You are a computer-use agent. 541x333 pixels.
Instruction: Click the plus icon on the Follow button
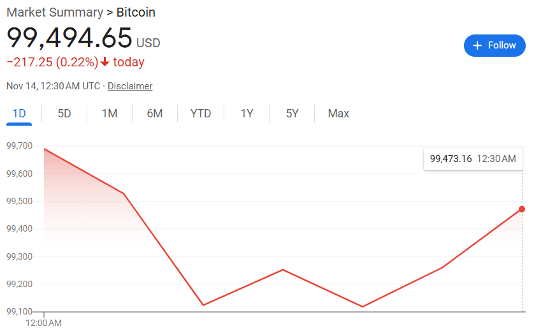(478, 45)
